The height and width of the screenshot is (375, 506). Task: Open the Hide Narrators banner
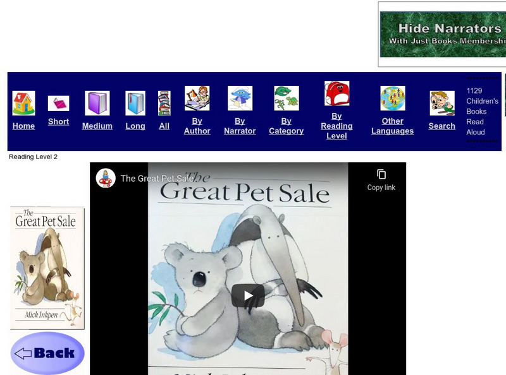[x=442, y=34]
